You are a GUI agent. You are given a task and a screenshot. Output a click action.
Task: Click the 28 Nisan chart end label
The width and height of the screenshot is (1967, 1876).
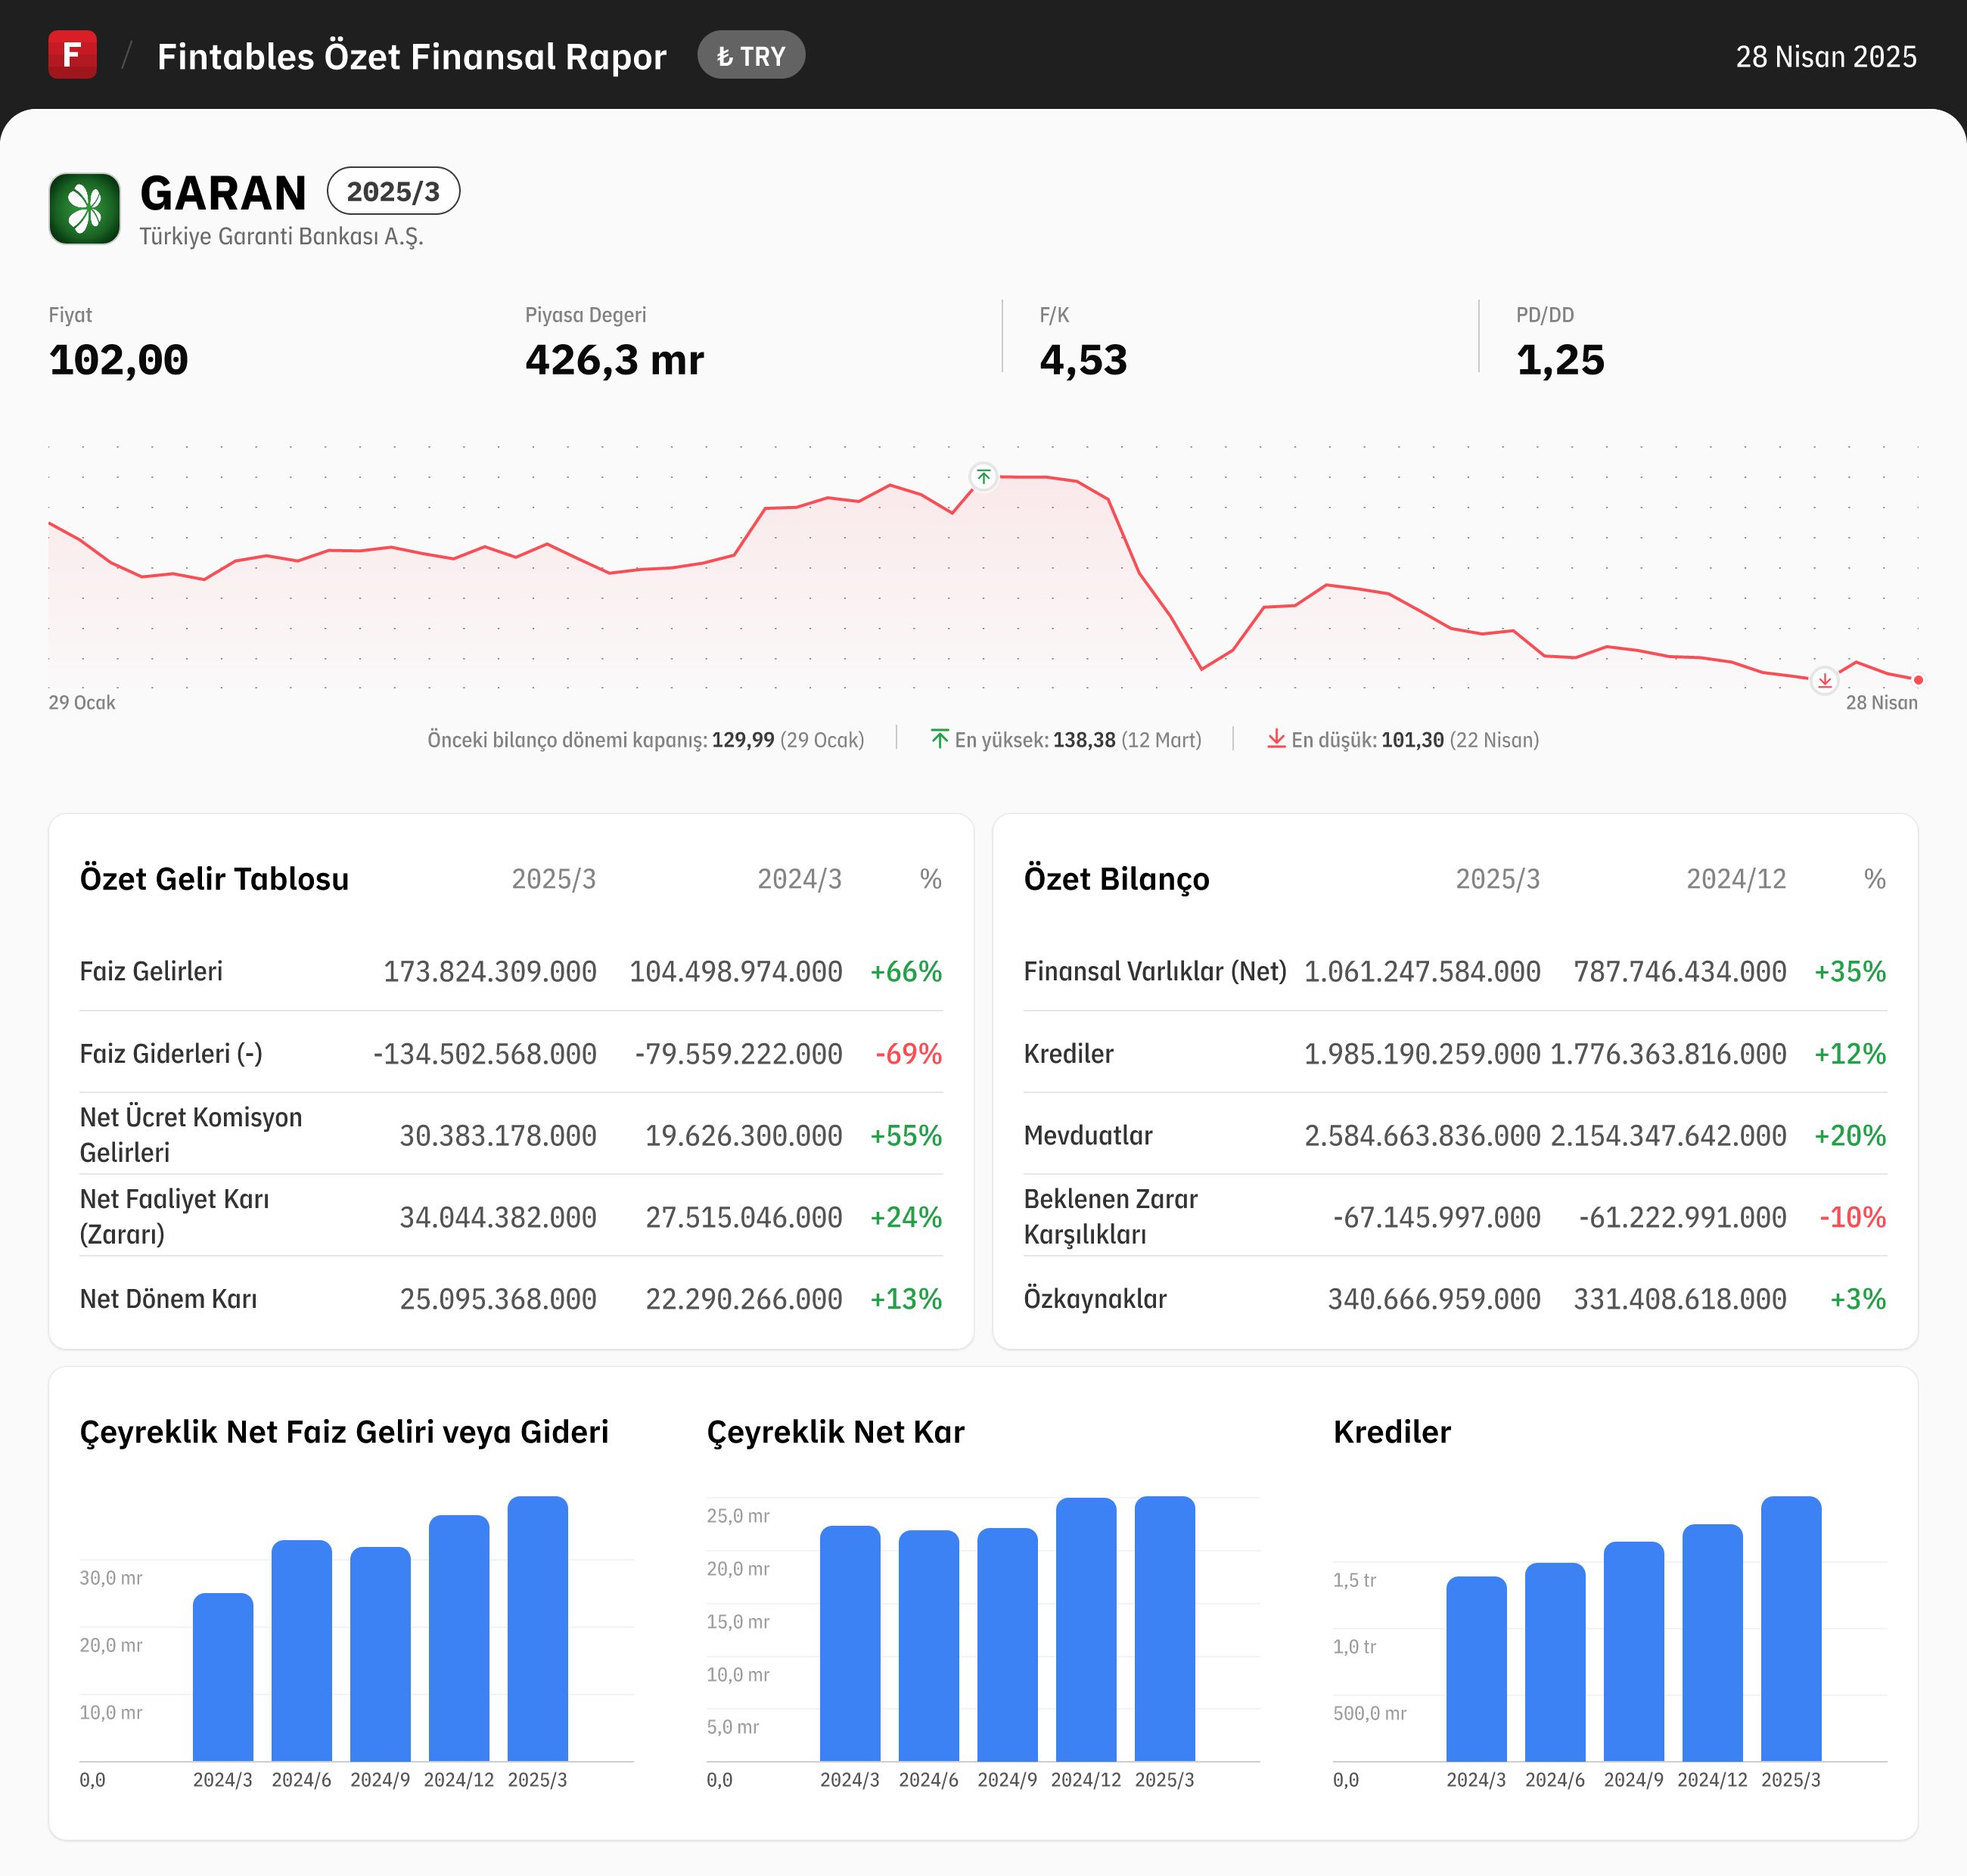(x=1881, y=703)
